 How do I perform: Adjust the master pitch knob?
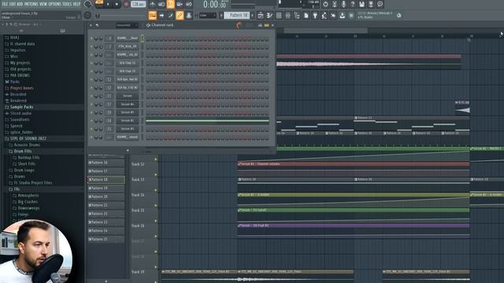[x=87, y=15]
